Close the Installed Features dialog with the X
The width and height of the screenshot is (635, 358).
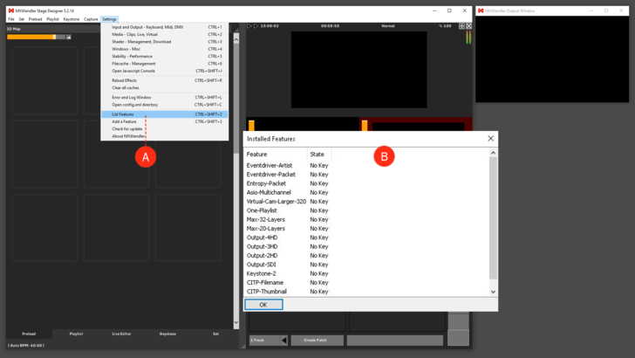click(x=490, y=139)
